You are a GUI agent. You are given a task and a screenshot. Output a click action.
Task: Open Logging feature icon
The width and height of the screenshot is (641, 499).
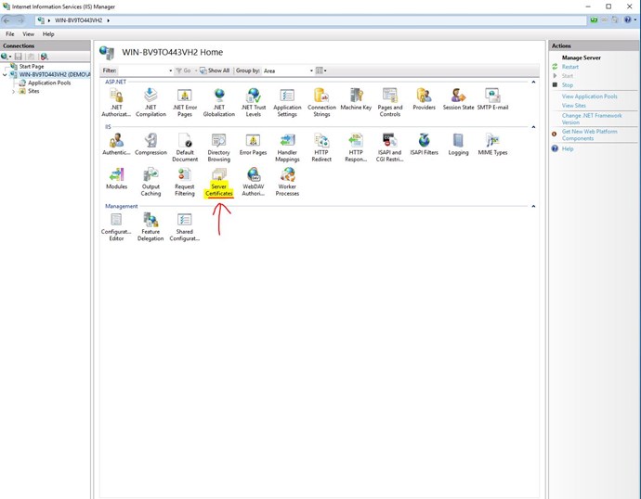(458, 144)
